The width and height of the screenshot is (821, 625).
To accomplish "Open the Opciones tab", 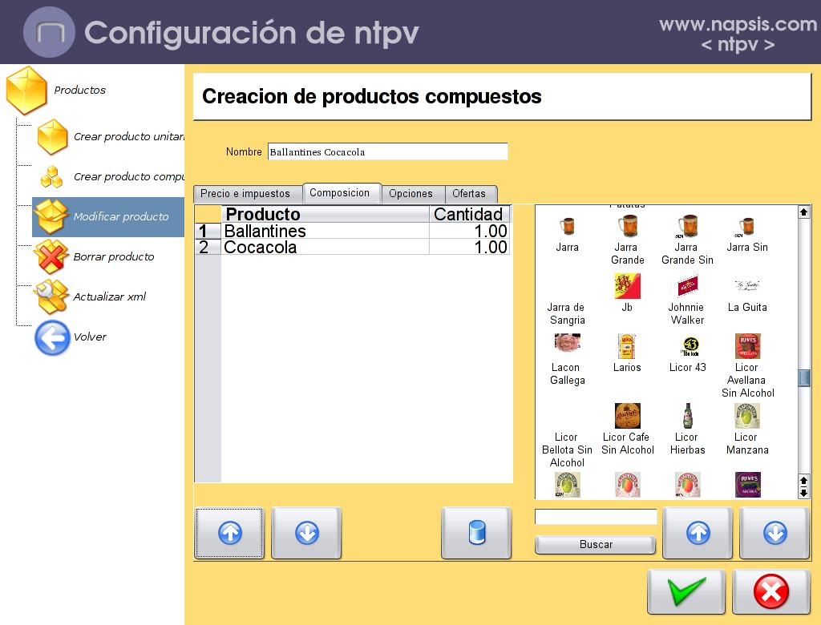I will tap(410, 194).
